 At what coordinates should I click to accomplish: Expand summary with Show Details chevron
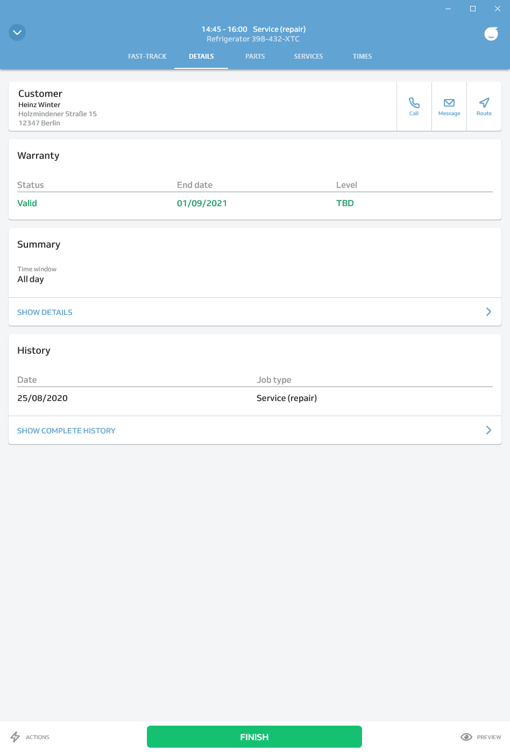[x=488, y=312]
